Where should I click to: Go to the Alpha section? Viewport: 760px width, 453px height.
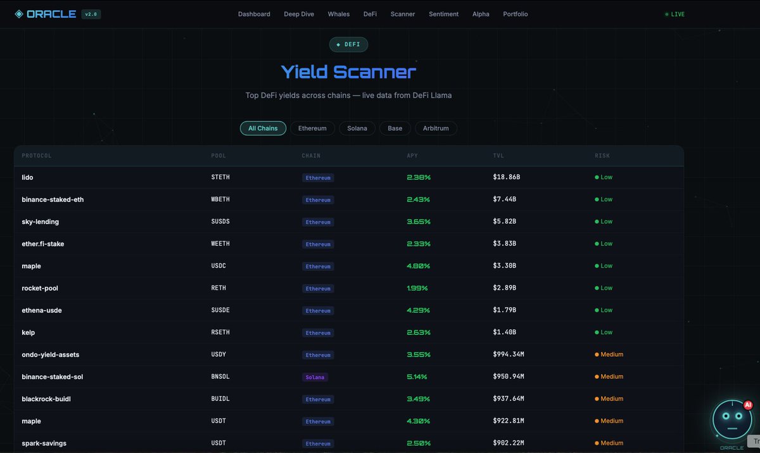tap(481, 14)
